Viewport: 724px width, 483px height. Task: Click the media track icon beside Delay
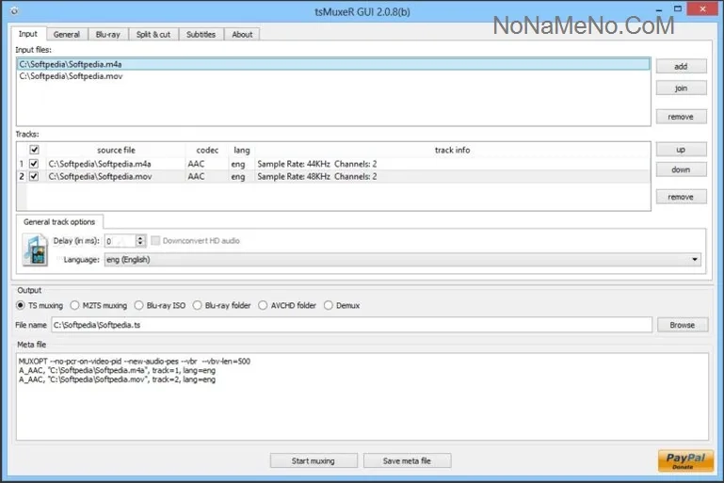pos(35,250)
